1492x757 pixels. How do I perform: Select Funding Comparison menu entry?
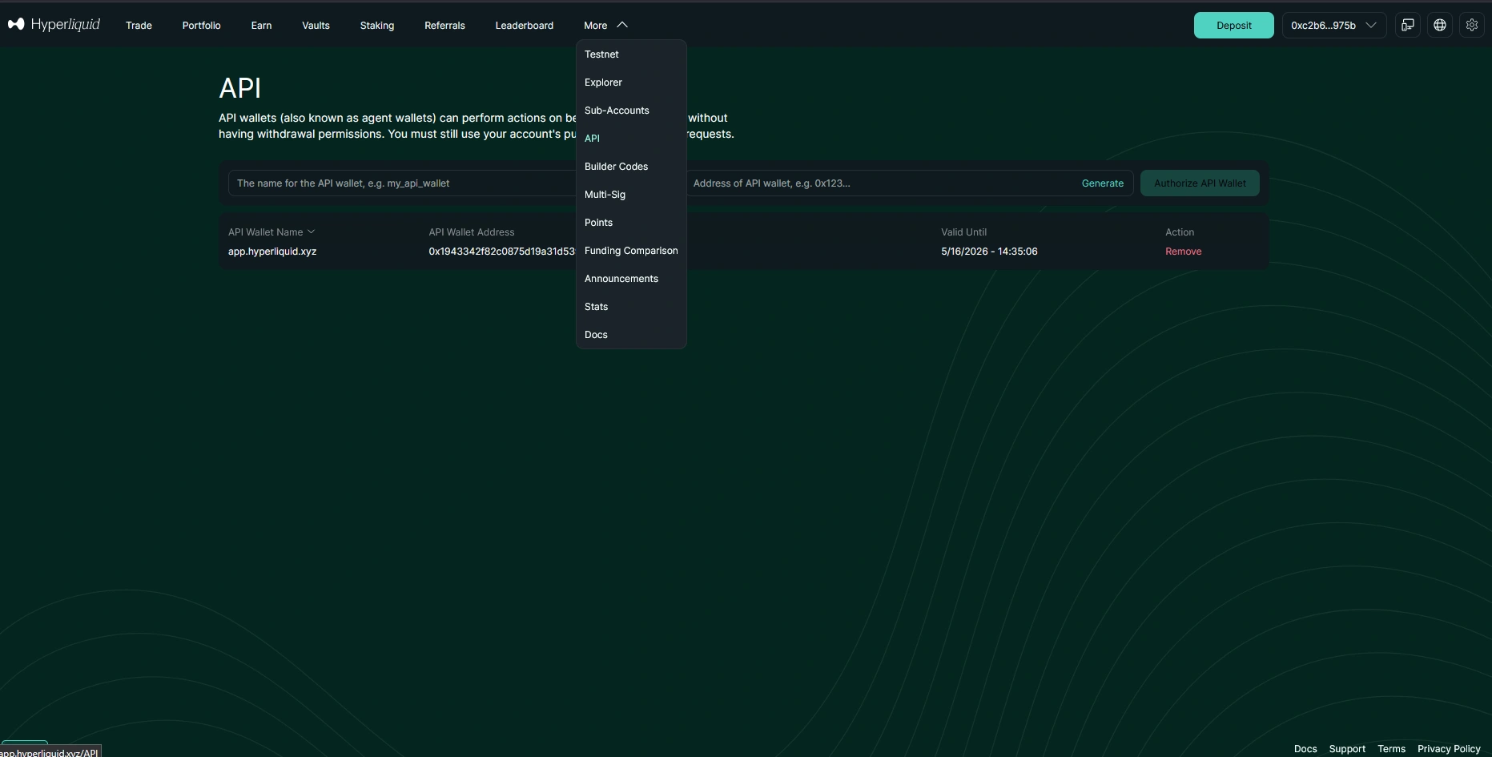(631, 251)
